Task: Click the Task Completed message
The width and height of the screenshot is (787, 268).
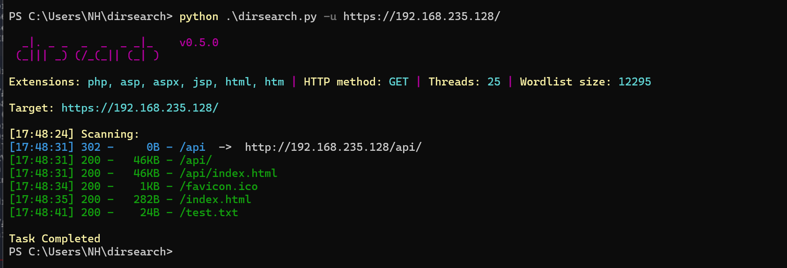Action: pyautogui.click(x=55, y=239)
